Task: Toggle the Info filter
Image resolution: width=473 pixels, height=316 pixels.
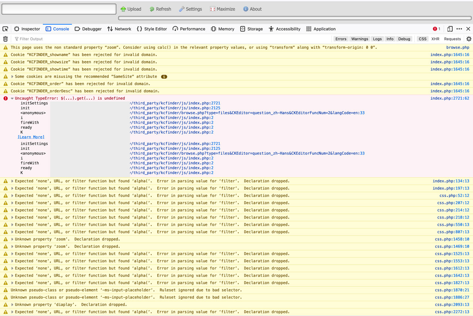Action: [x=390, y=39]
